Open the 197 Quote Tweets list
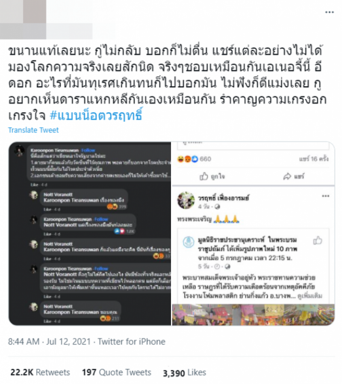 click(117, 372)
